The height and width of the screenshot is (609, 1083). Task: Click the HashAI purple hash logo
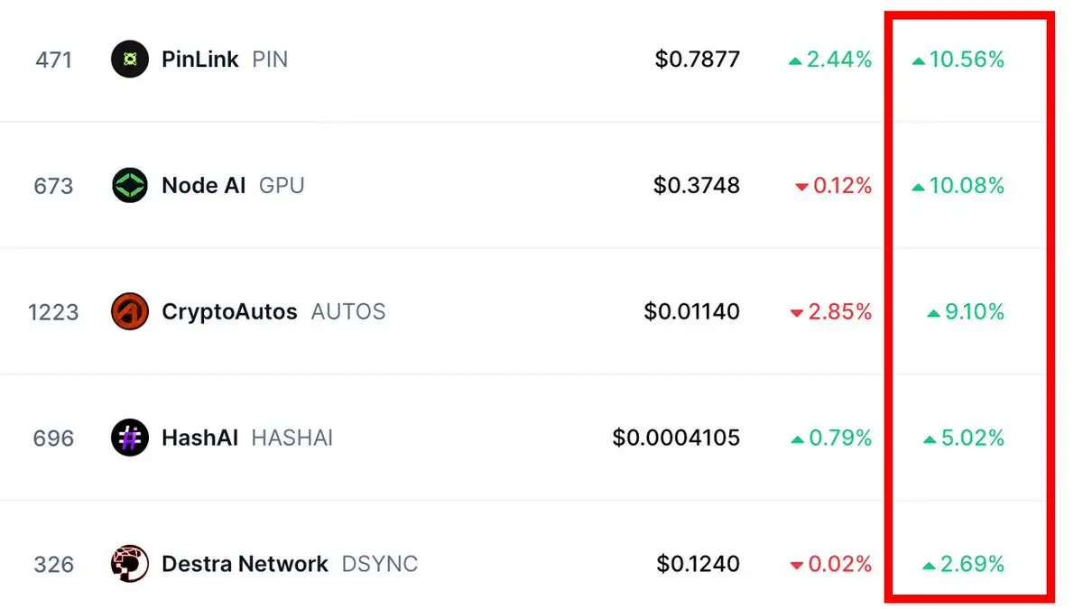coord(129,438)
